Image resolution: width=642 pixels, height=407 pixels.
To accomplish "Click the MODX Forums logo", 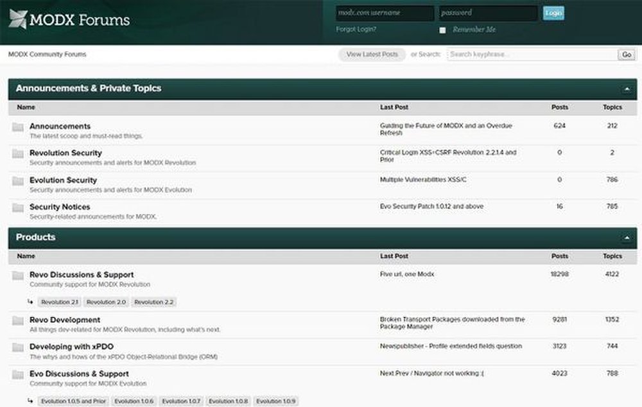I will tap(69, 19).
